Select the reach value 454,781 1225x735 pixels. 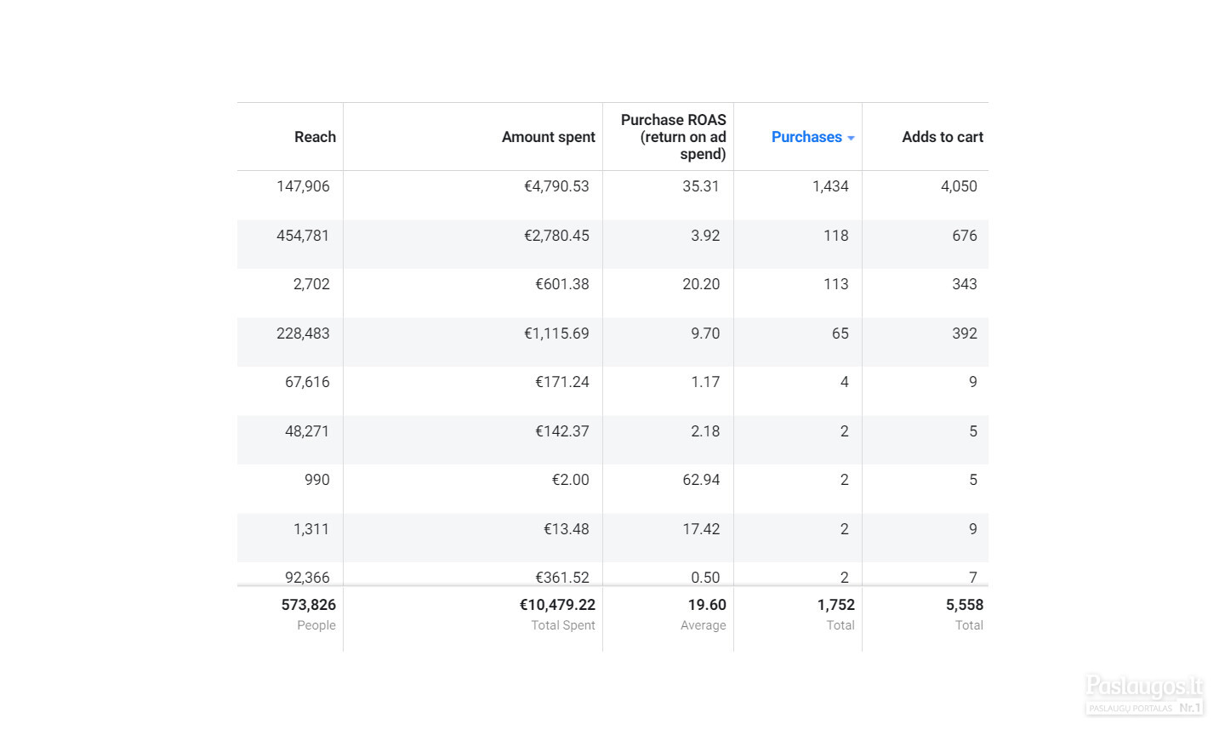[x=303, y=236]
